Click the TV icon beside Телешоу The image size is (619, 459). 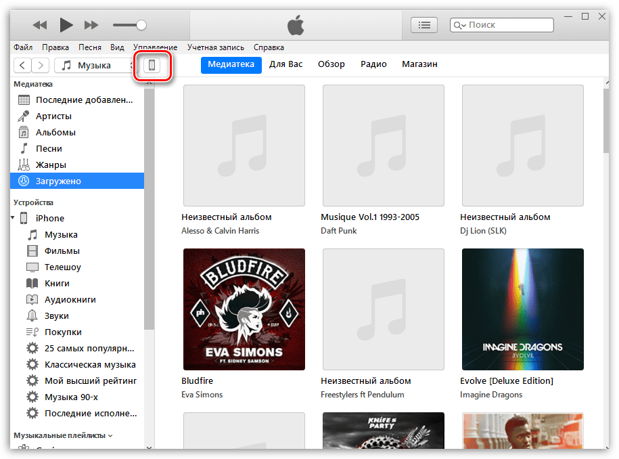pos(32,267)
